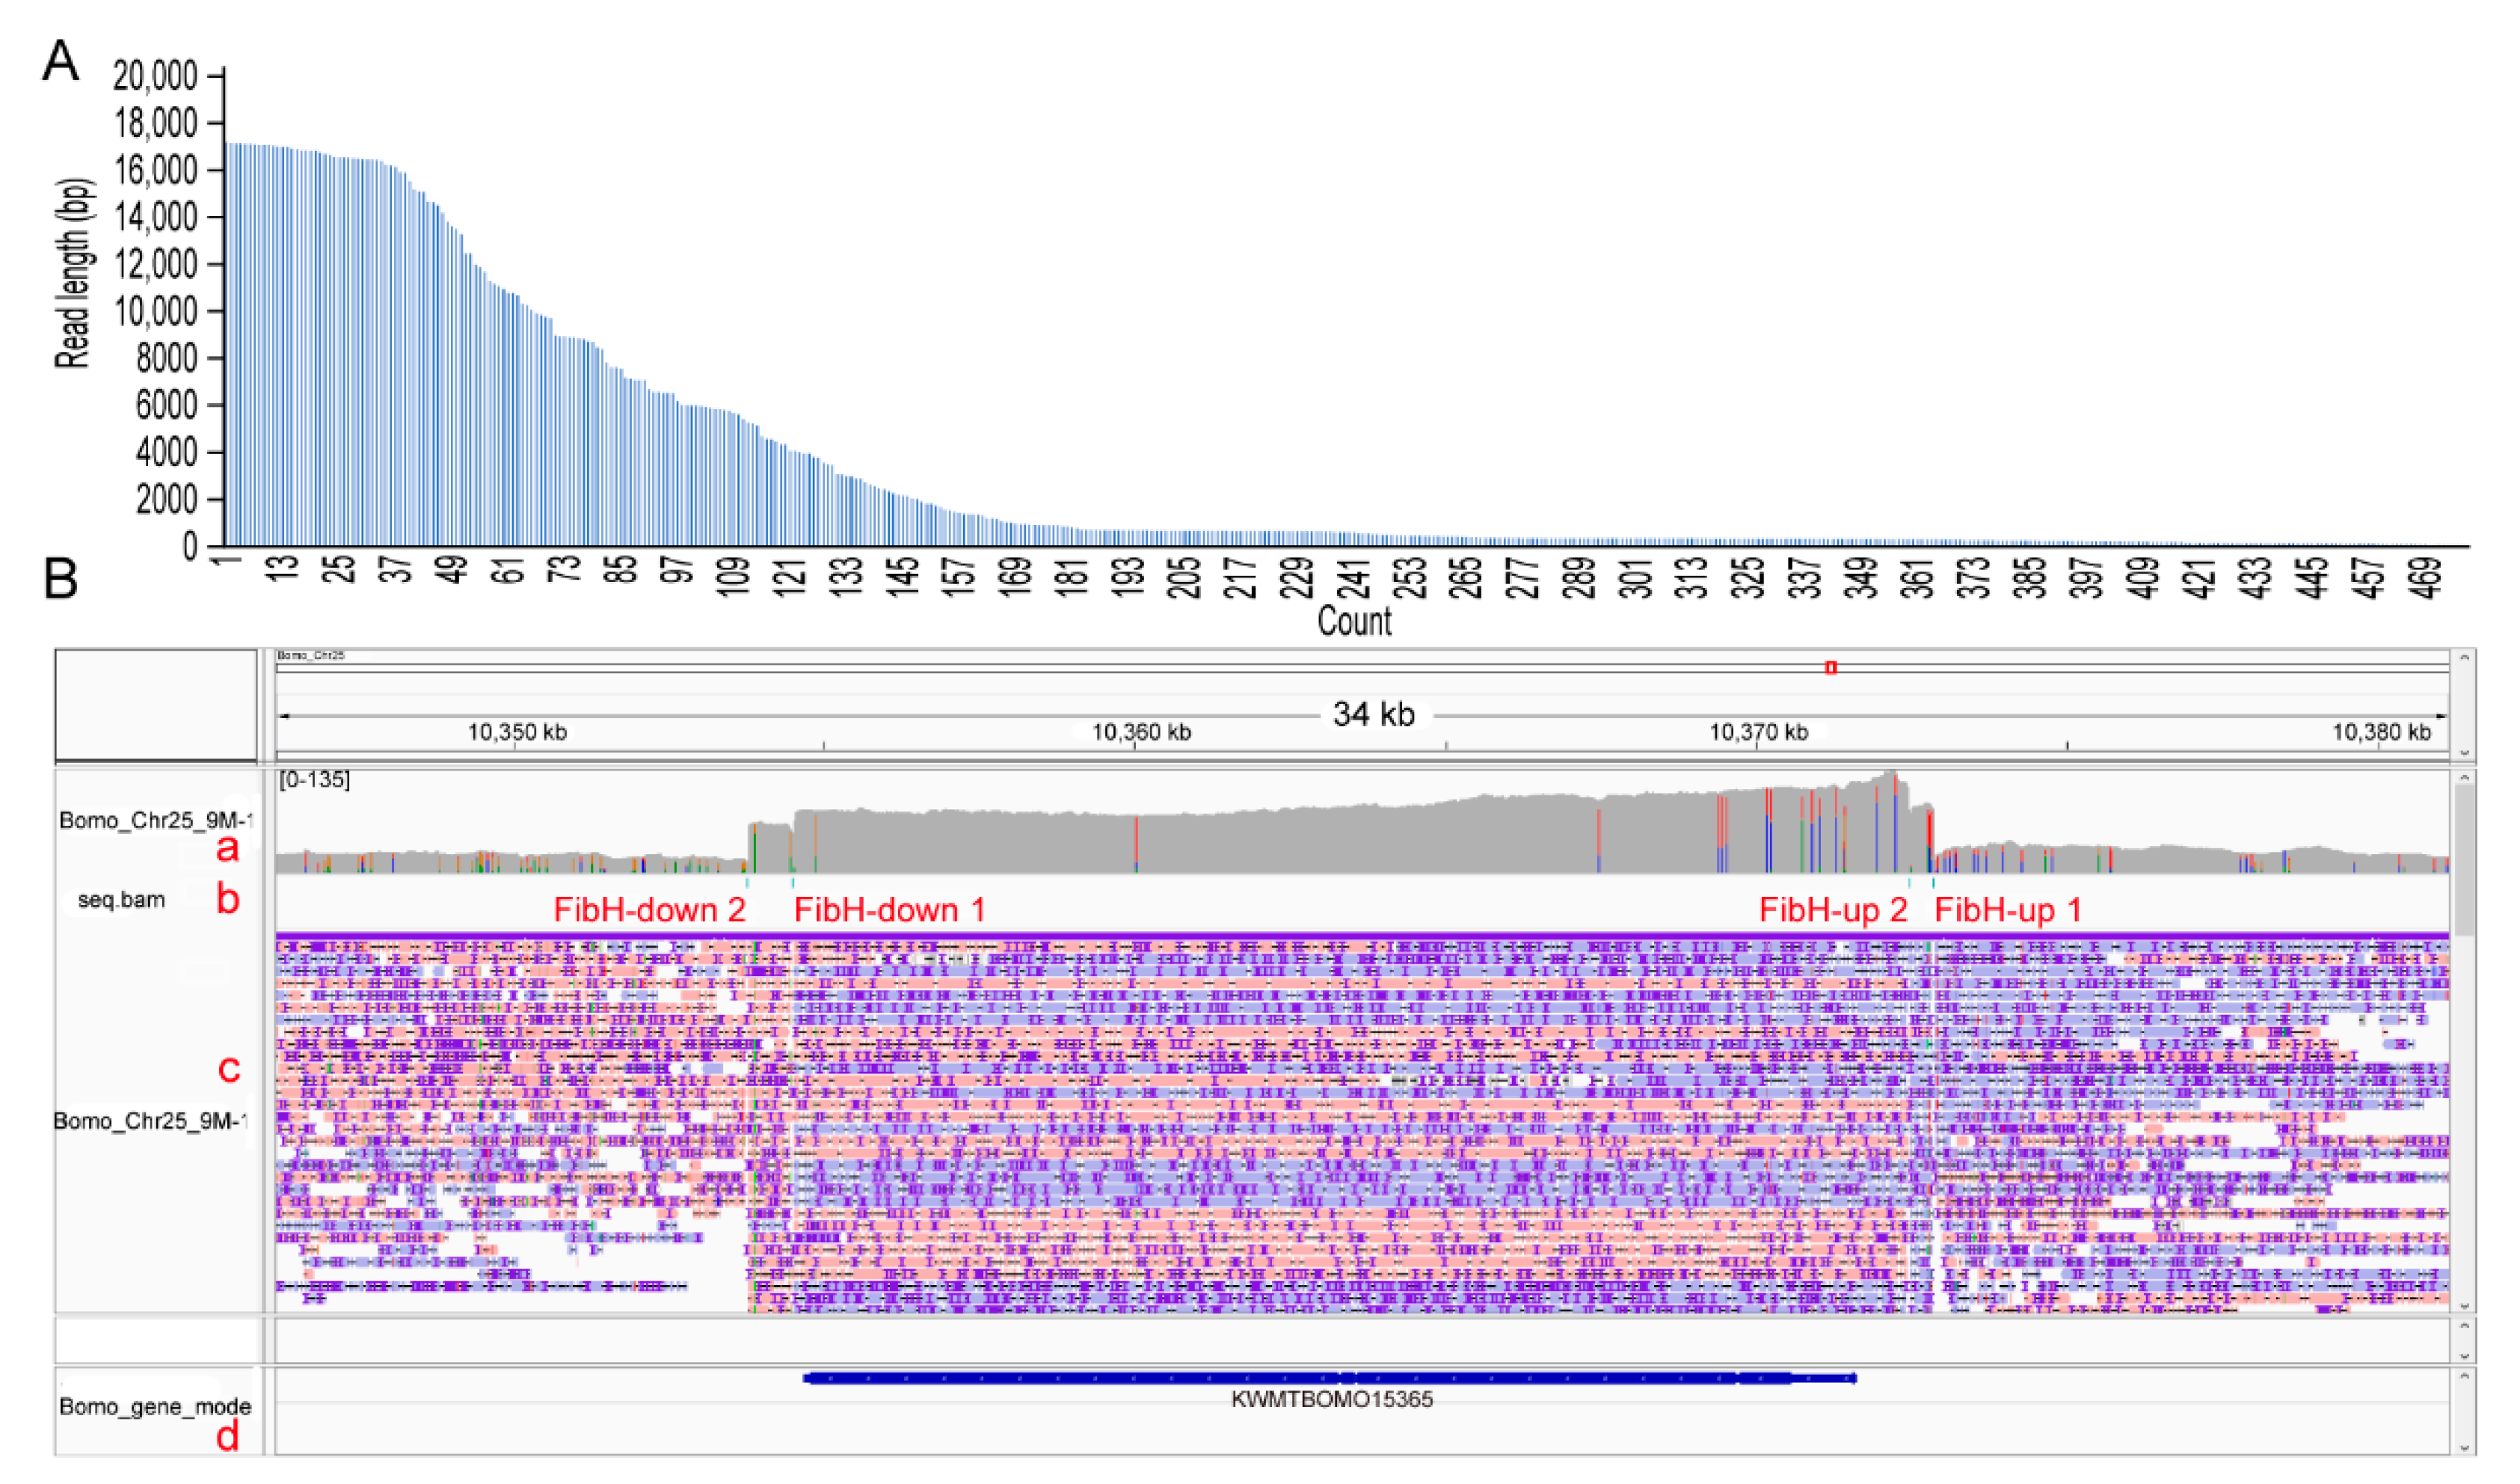
Task: Click scroll-up arrow of alignment panel scrollbar
Action: pyautogui.click(x=2465, y=777)
